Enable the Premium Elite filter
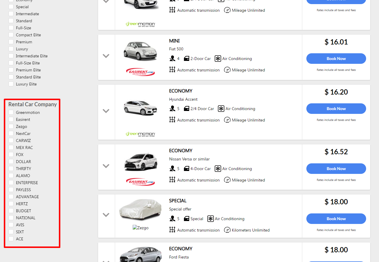Viewport: 379px width, 262px height. coord(11,70)
